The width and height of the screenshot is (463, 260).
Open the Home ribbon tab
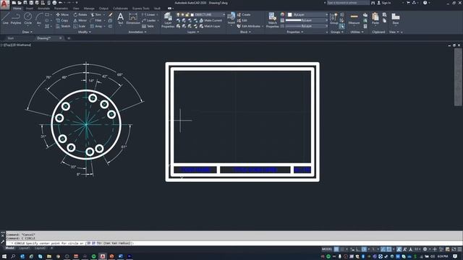coord(17,9)
